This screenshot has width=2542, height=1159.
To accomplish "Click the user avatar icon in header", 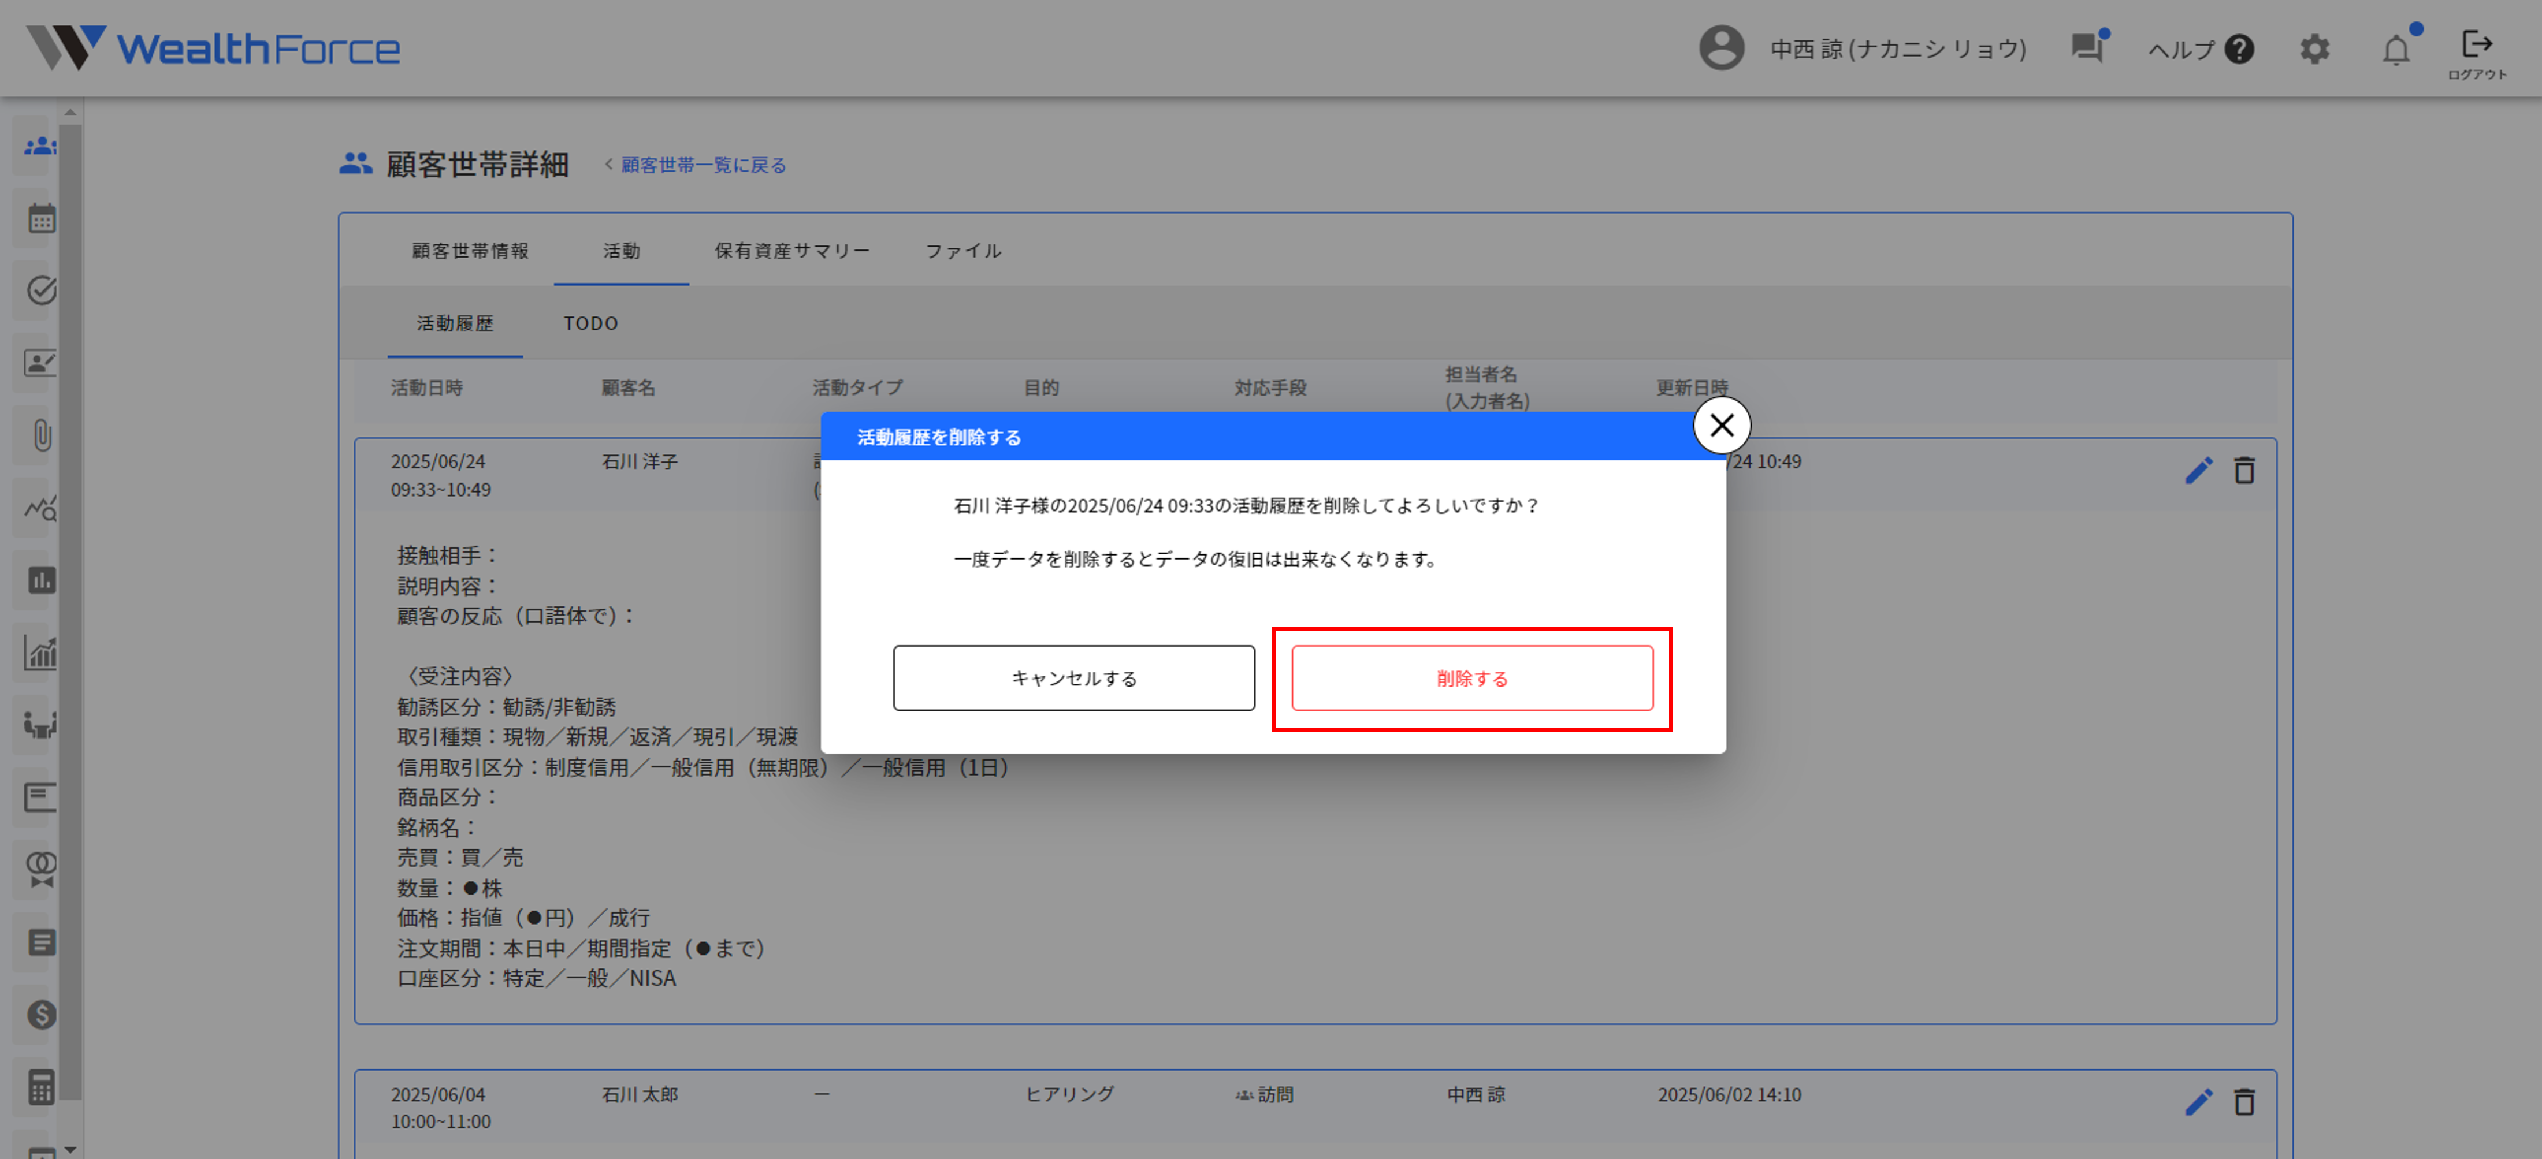I will pyautogui.click(x=1721, y=47).
